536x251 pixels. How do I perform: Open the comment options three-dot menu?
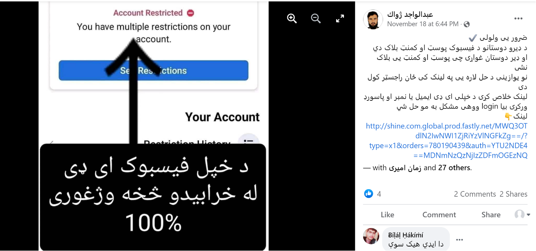459,240
